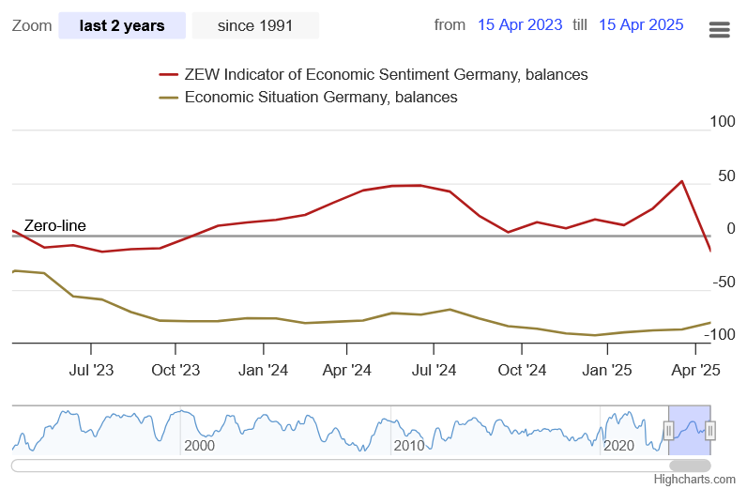Open the Highcharts.com credits link
Image resolution: width=747 pixels, height=489 pixels.
coord(694,479)
